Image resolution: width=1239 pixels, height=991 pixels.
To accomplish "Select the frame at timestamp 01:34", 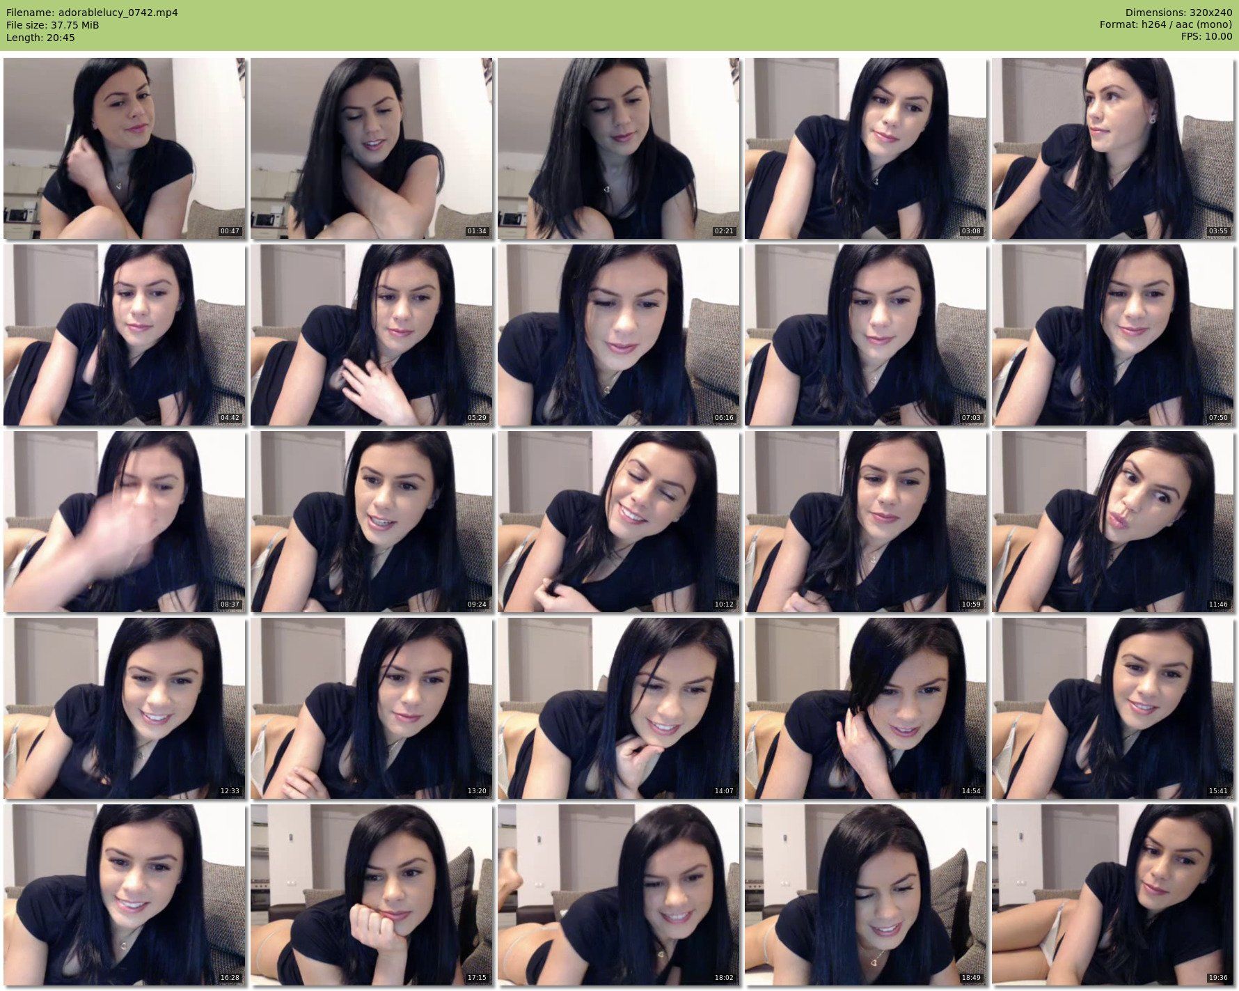I will [372, 148].
